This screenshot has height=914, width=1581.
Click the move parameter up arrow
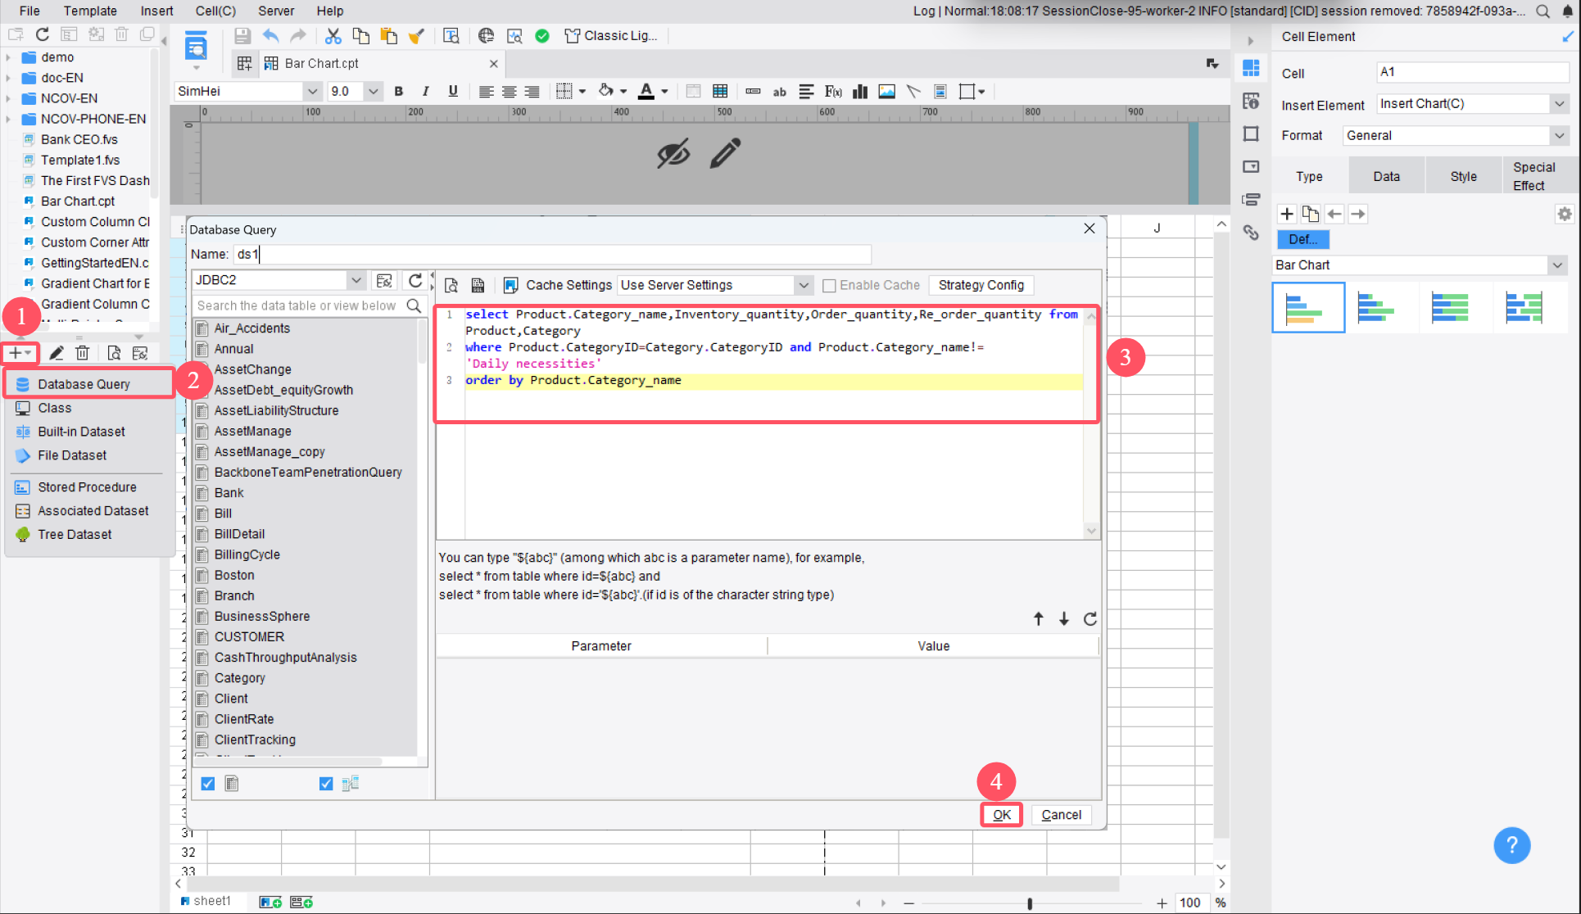[1038, 619]
